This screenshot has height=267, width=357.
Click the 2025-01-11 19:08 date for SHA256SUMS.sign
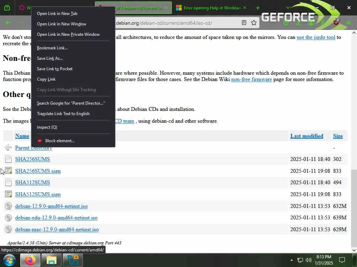pos(310,171)
